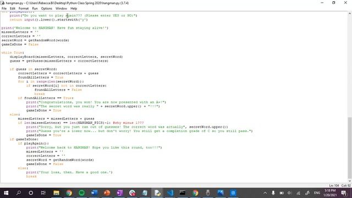
Task: Open Command Prompt from the taskbar
Action: tap(183, 193)
